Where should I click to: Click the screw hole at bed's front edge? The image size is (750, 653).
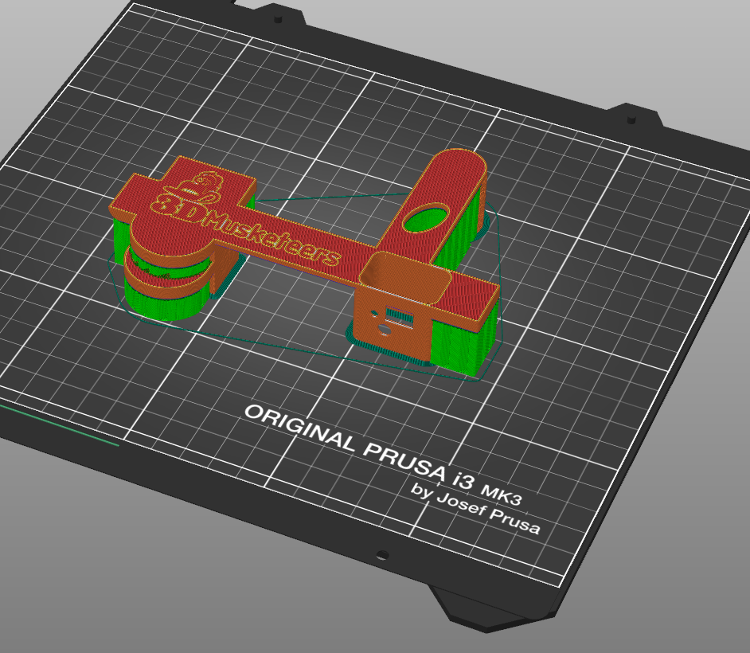381,555
